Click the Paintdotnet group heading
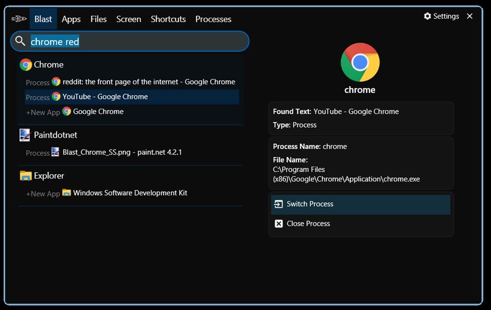Viewport: 491px width, 310px height. point(55,135)
